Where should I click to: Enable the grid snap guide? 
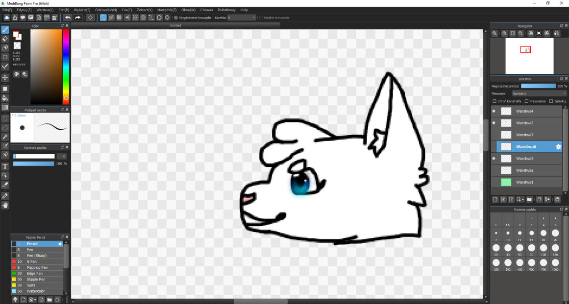tap(119, 18)
